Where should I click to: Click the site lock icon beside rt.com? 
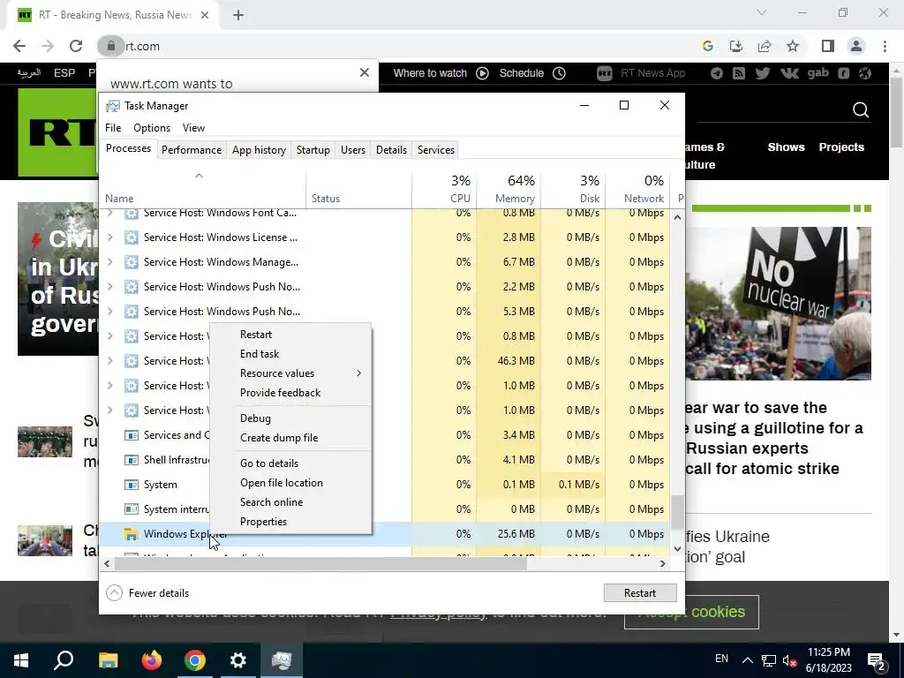(x=110, y=46)
